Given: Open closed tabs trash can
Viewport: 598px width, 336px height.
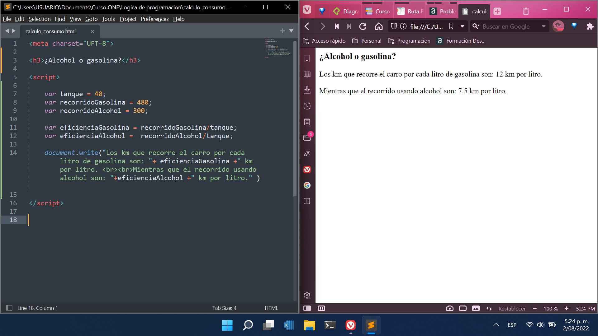Looking at the screenshot, I should pos(526,12).
